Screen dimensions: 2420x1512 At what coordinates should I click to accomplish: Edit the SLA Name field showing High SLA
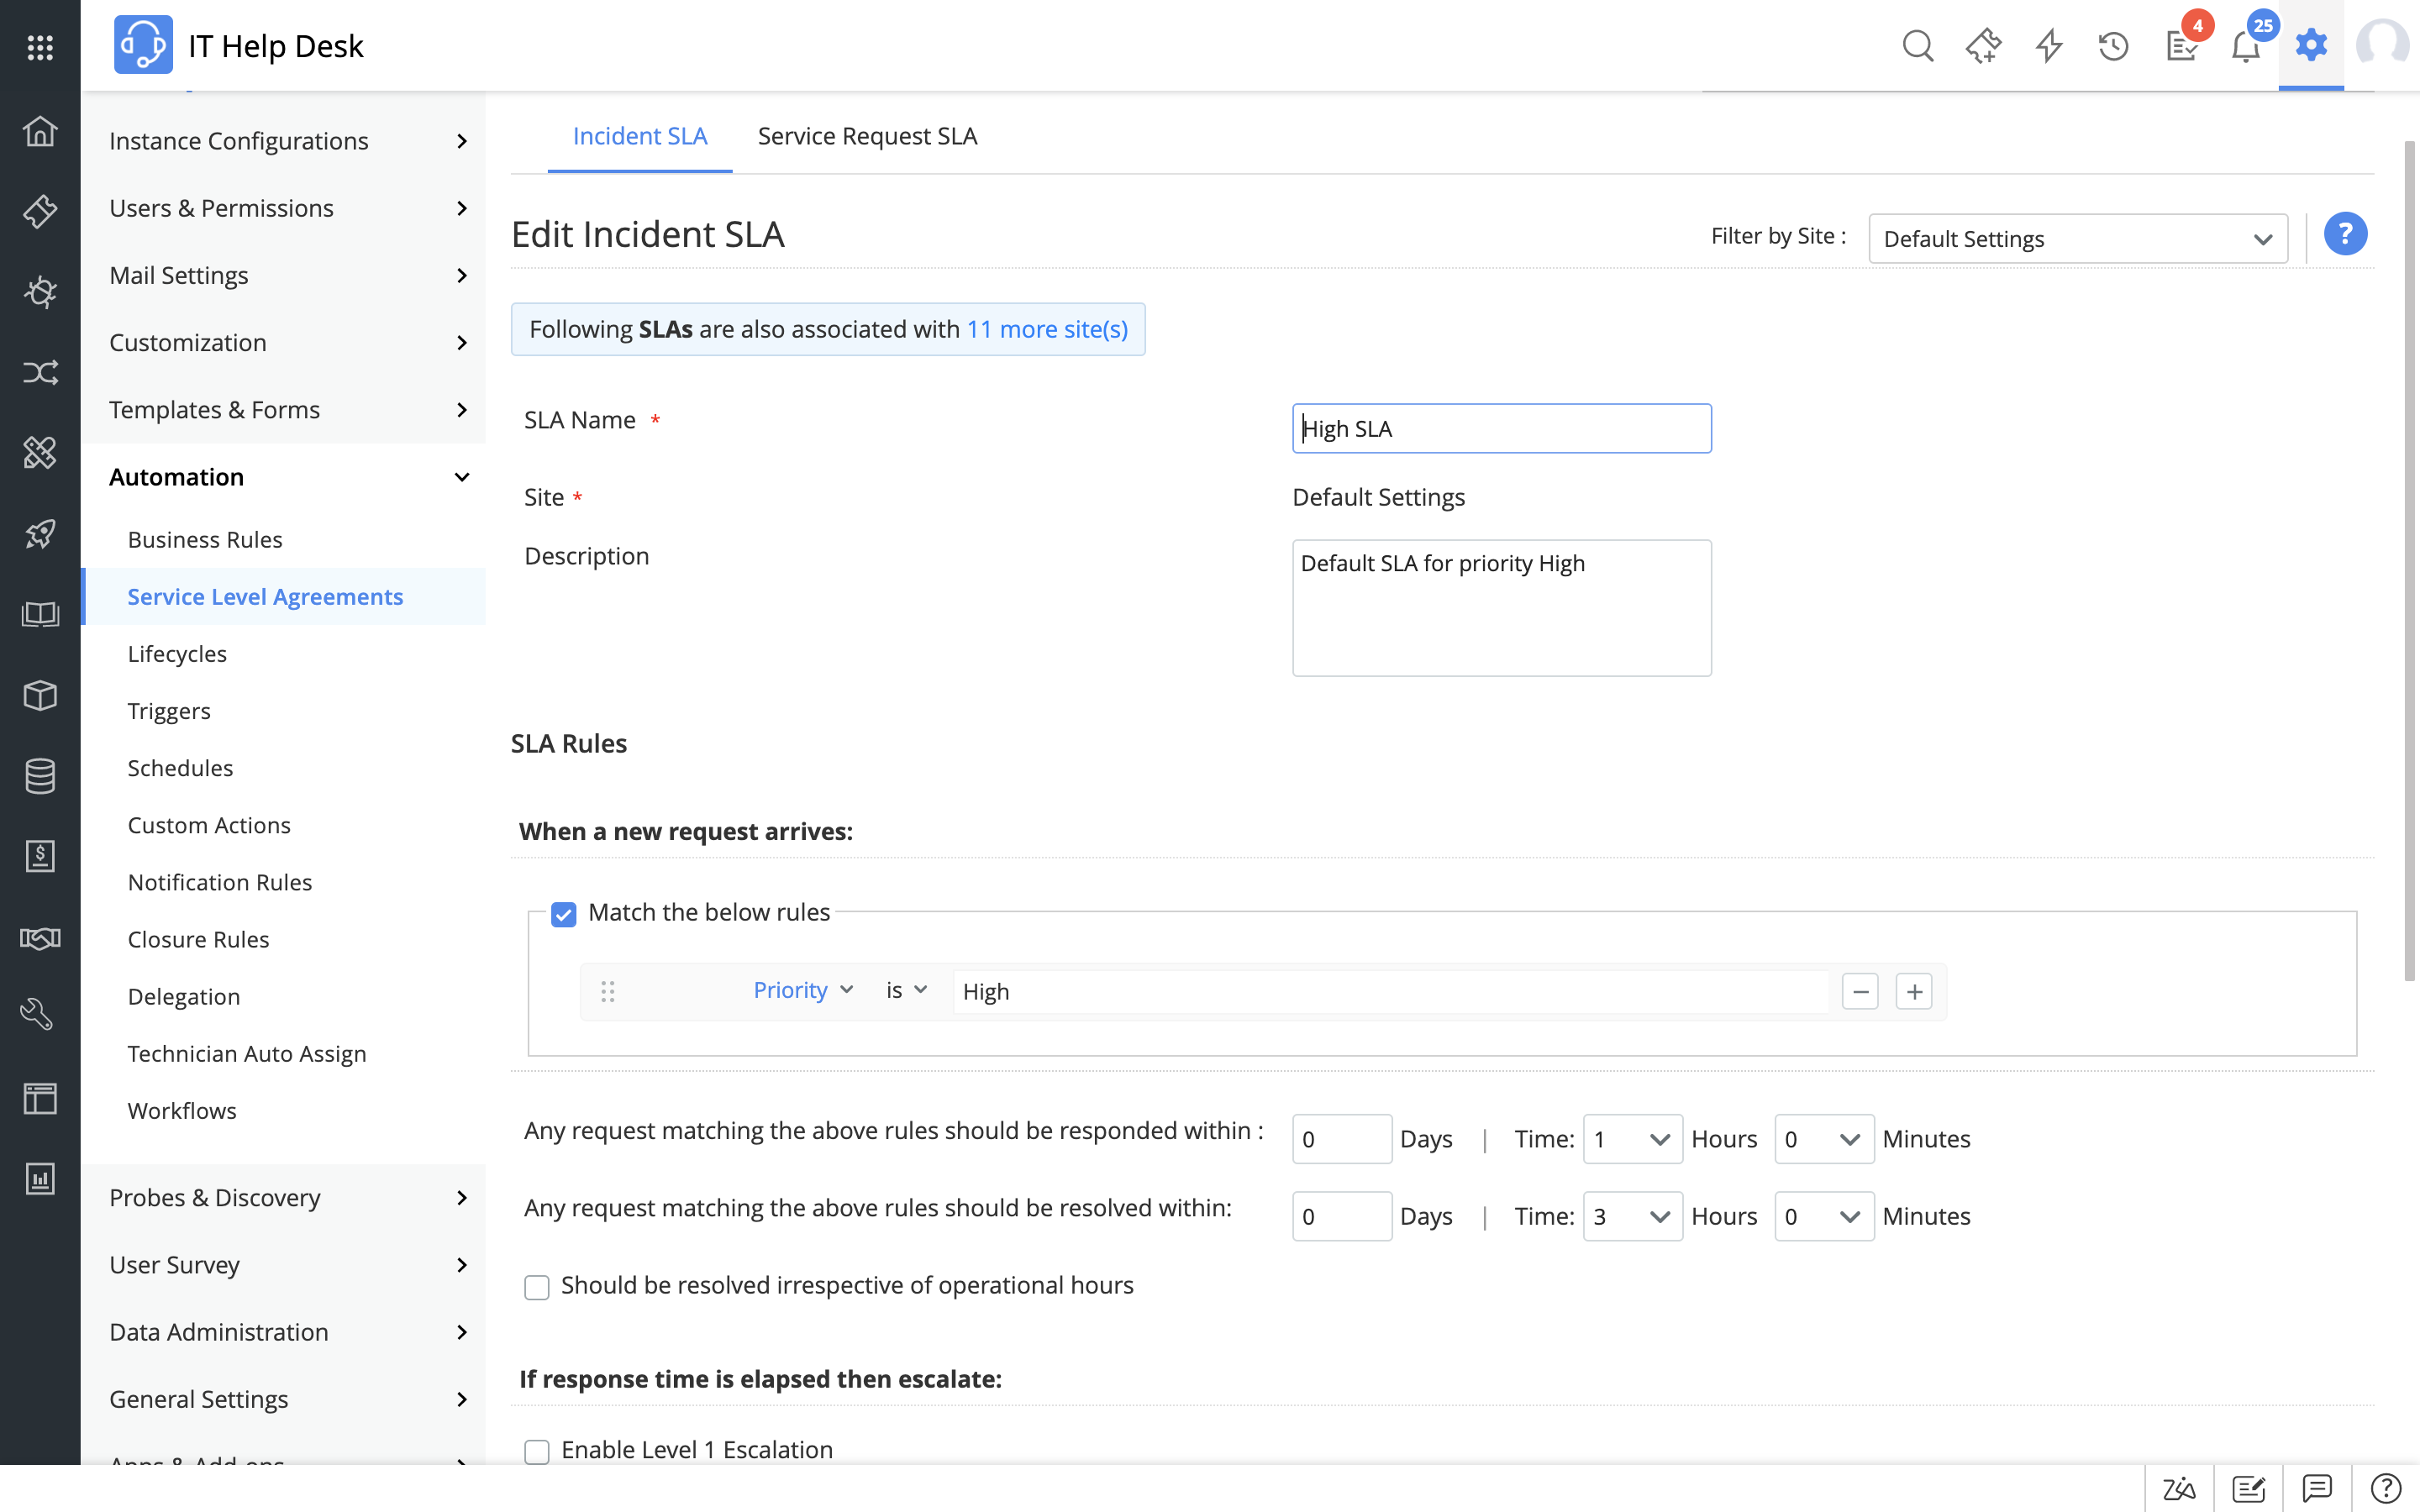tap(1500, 428)
